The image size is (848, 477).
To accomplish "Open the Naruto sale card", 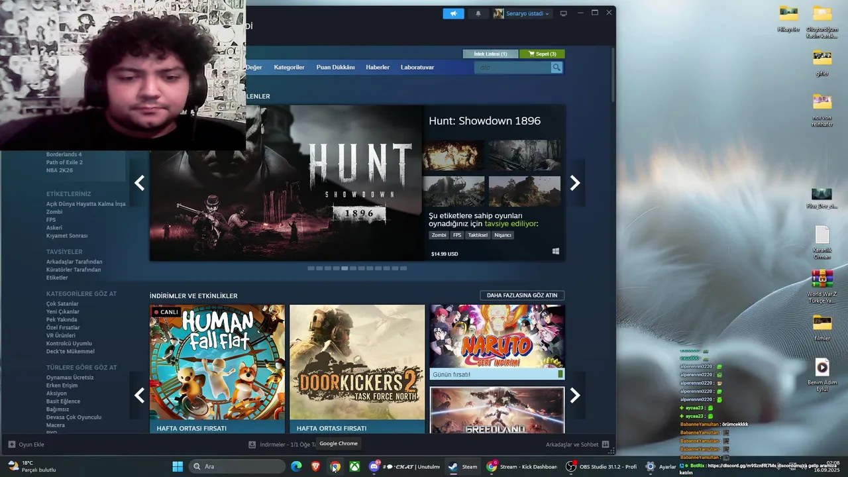I will 497,342.
